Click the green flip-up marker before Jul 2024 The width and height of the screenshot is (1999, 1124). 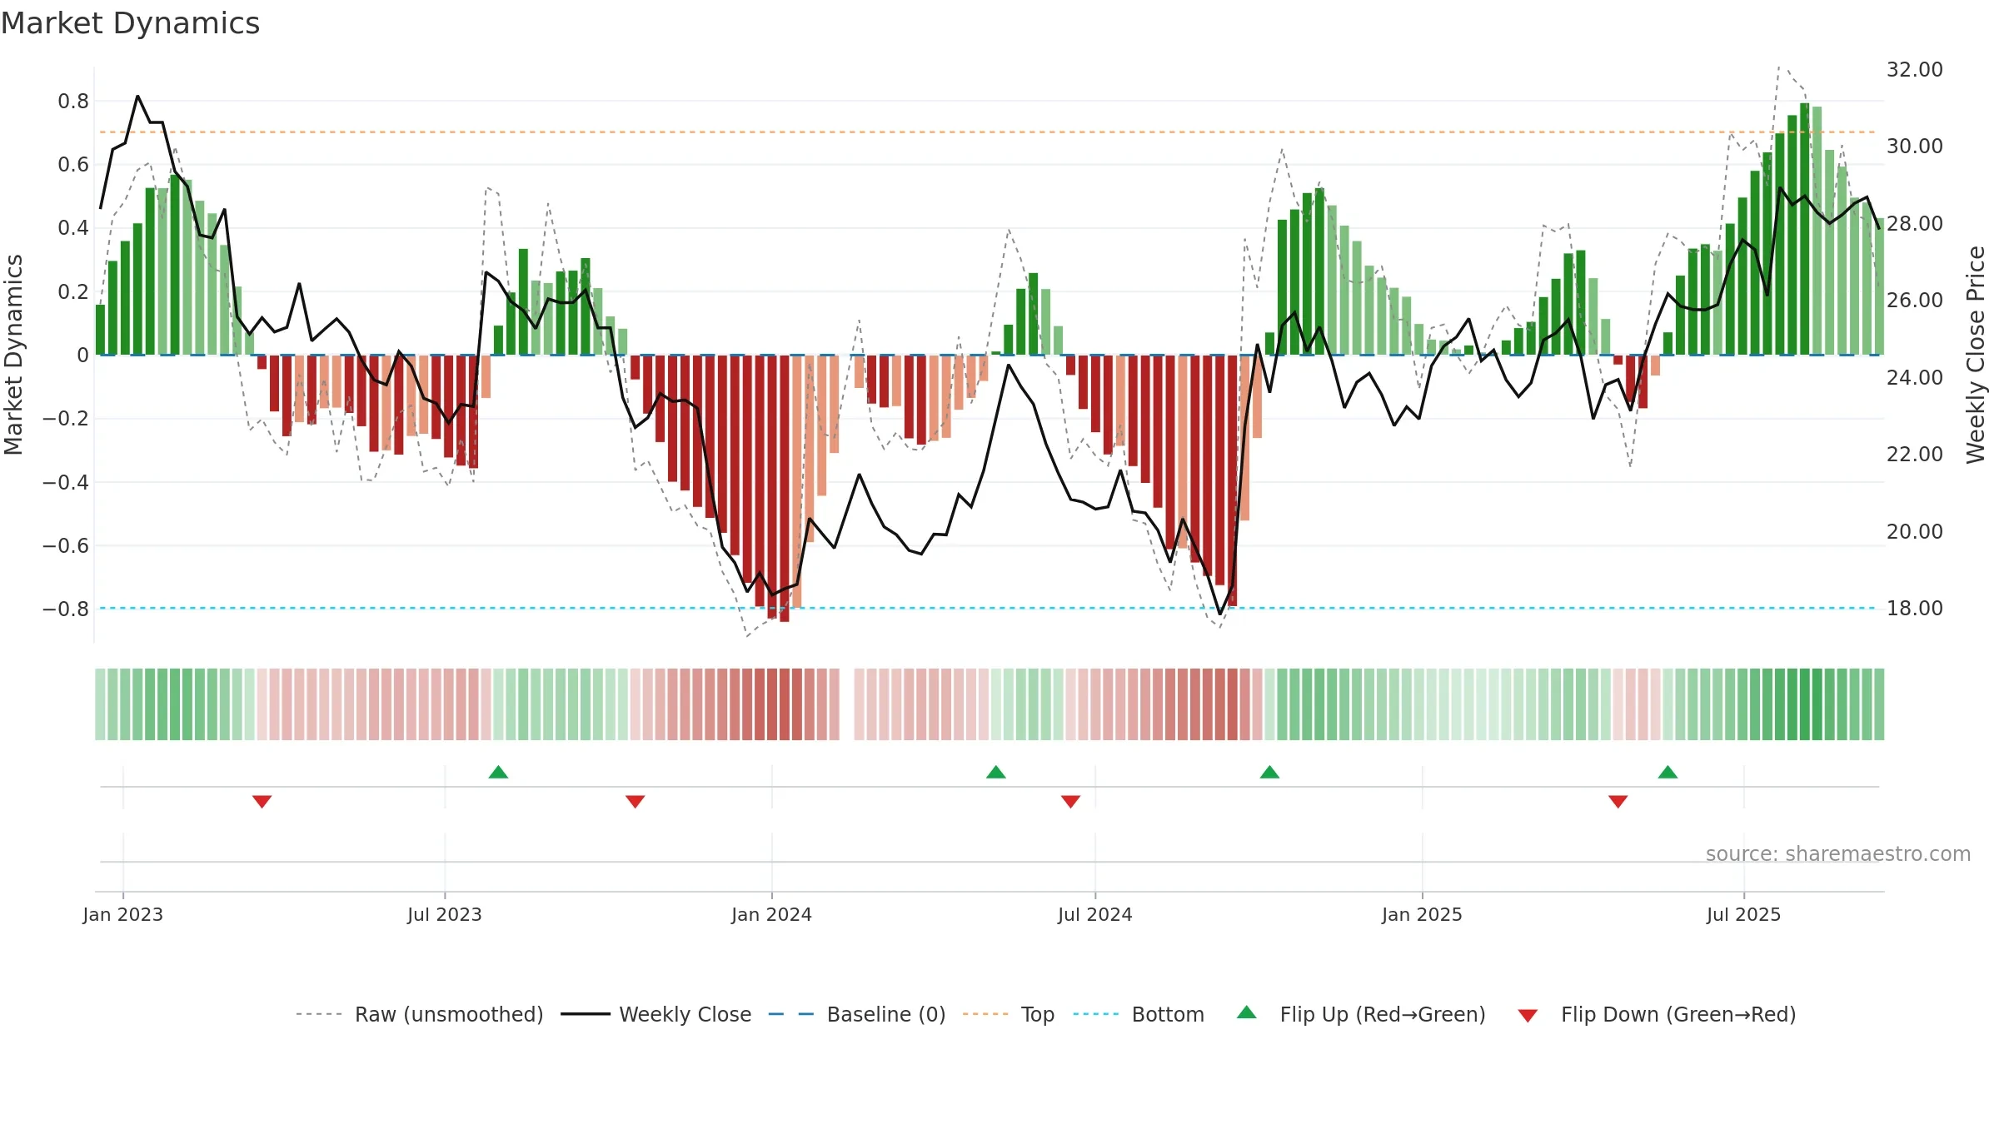[995, 772]
